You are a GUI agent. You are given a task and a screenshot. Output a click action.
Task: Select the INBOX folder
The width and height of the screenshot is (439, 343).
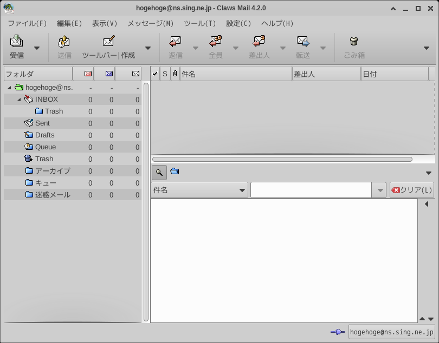click(73, 100)
